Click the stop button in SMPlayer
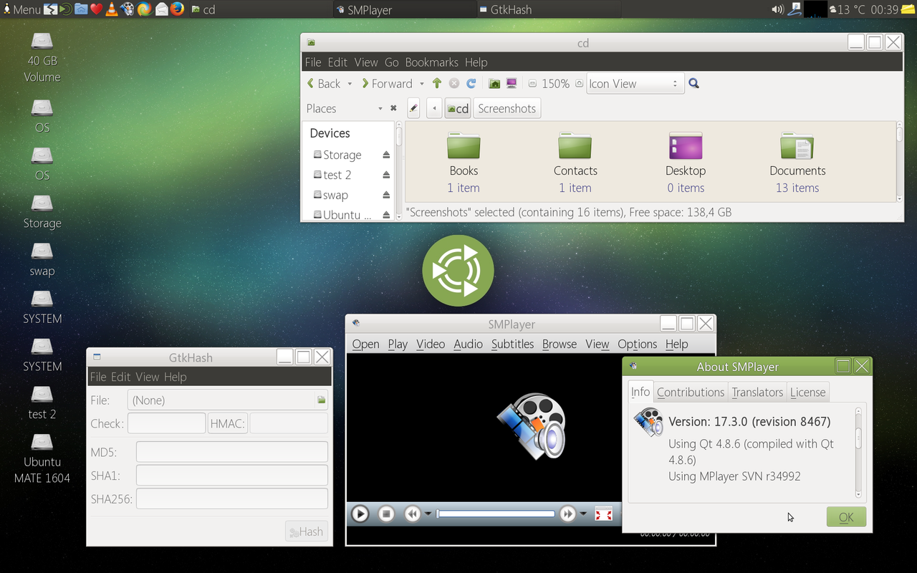Viewport: 917px width, 573px height. click(387, 514)
